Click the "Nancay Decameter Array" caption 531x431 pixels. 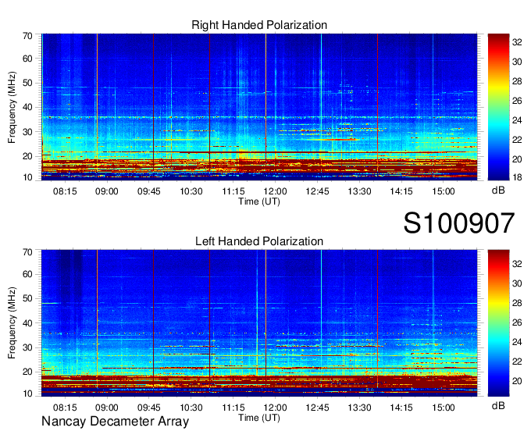(115, 422)
